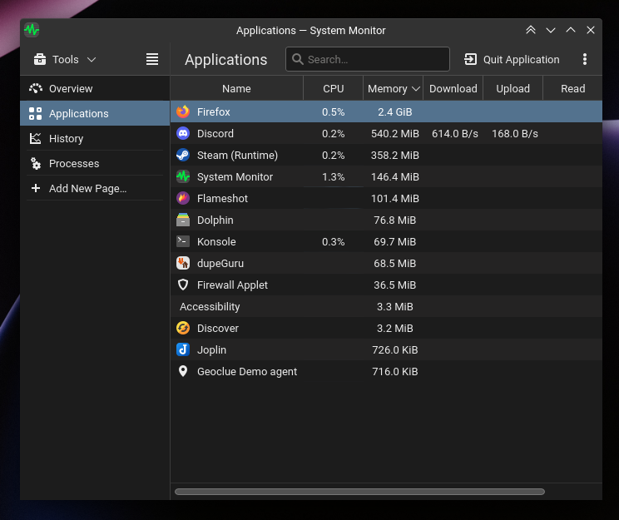The width and height of the screenshot is (619, 520).
Task: Focus the Search field
Action: tap(368, 59)
